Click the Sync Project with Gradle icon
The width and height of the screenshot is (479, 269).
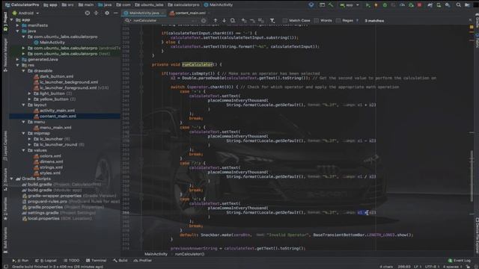click(430, 5)
